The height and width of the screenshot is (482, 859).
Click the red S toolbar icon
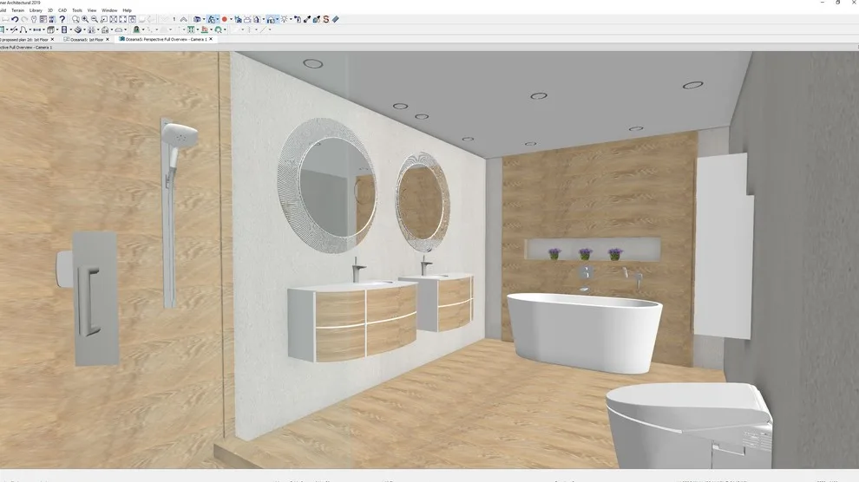[x=326, y=19]
